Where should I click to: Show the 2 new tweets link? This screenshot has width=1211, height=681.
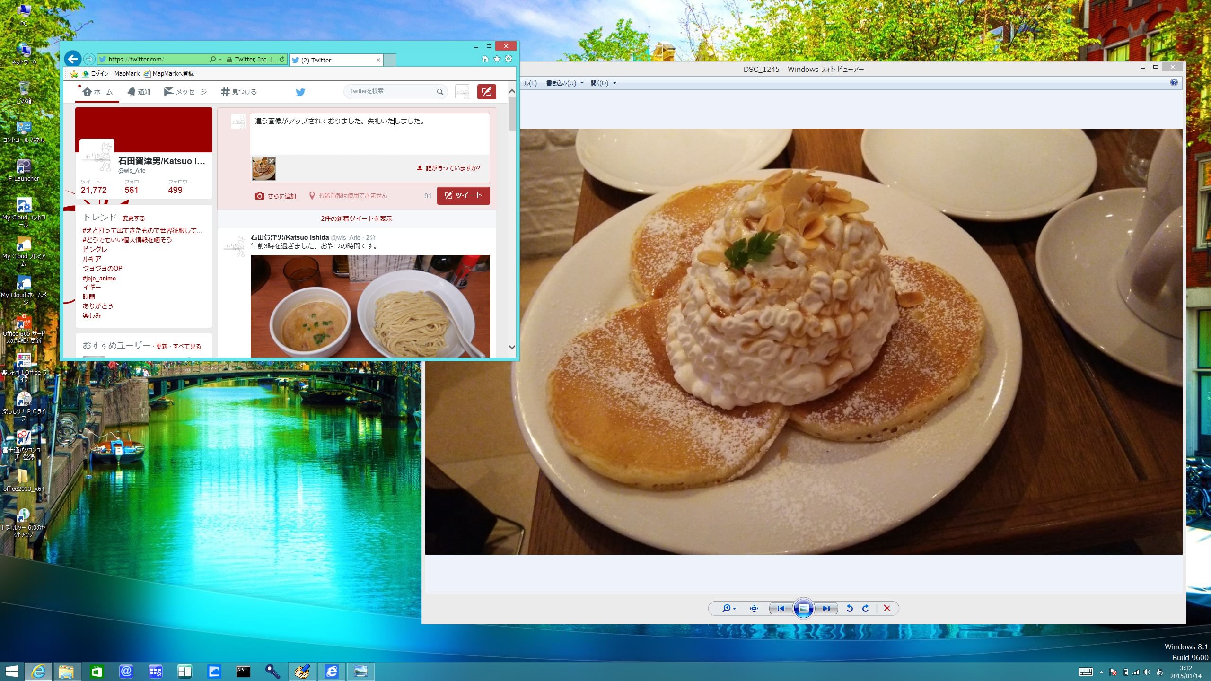(x=356, y=218)
